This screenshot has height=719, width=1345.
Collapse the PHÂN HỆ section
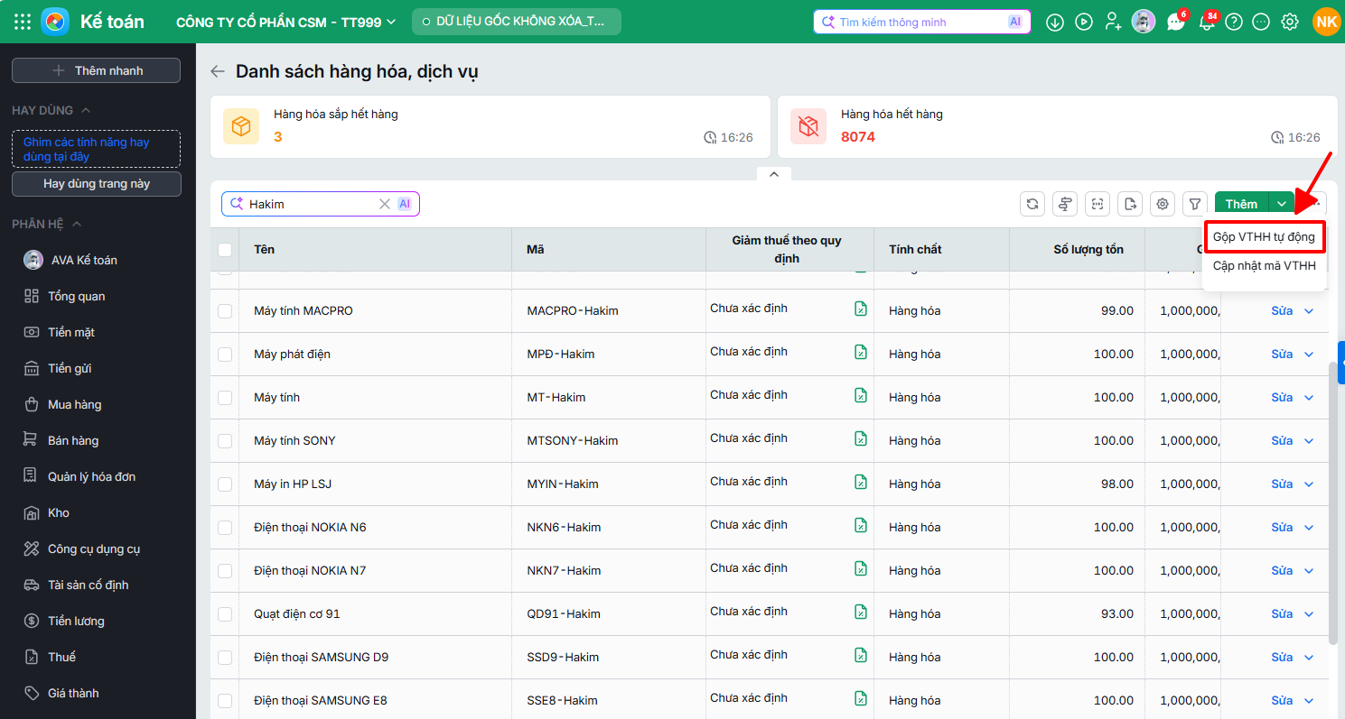click(77, 224)
